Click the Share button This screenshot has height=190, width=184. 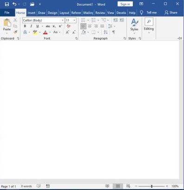tap(171, 13)
